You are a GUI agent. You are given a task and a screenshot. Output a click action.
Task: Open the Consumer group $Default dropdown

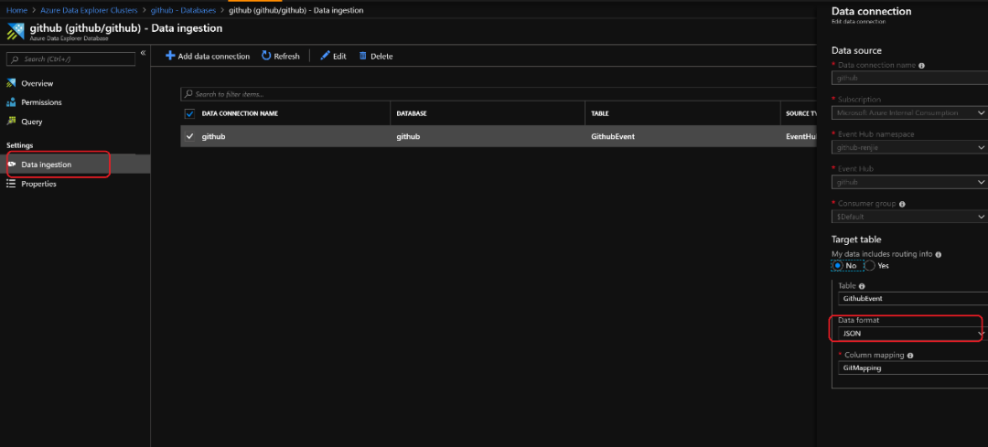click(x=909, y=217)
